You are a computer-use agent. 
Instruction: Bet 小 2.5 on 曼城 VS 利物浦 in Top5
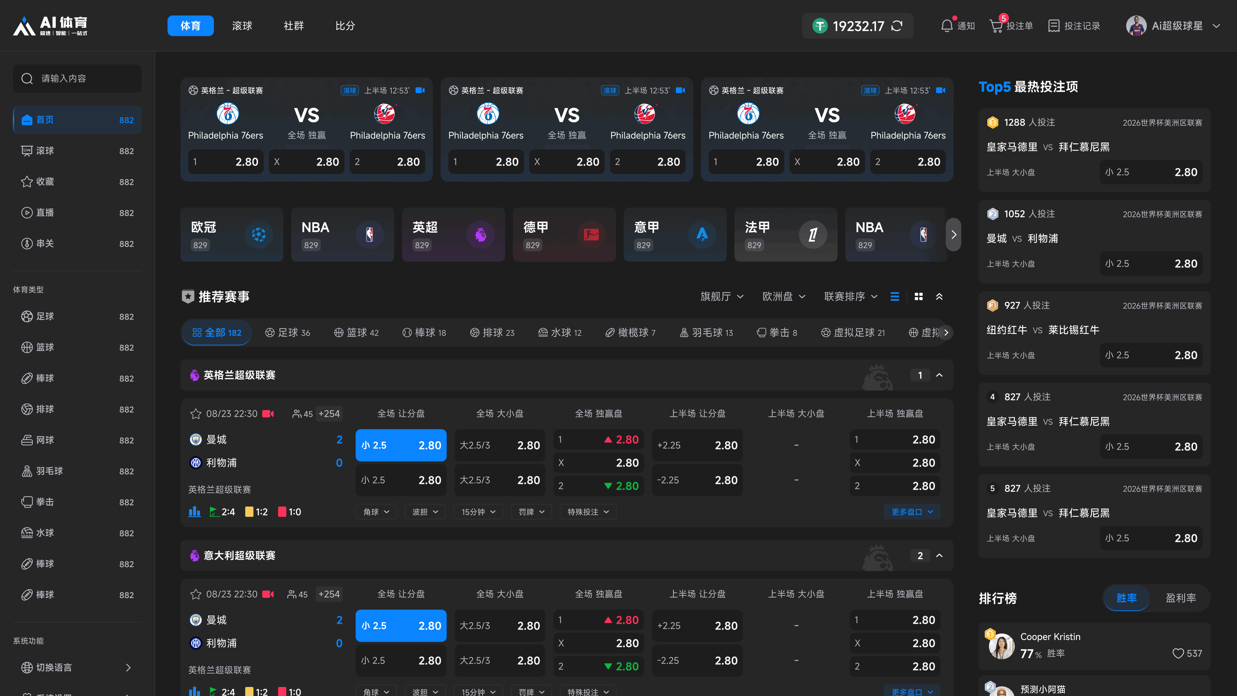(x=1151, y=264)
